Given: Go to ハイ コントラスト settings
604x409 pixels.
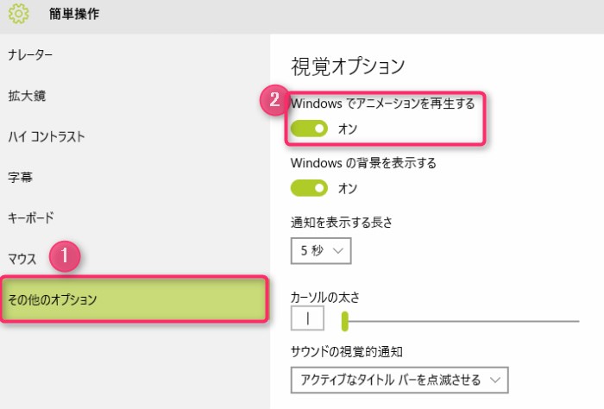Looking at the screenshot, I should click(x=46, y=136).
